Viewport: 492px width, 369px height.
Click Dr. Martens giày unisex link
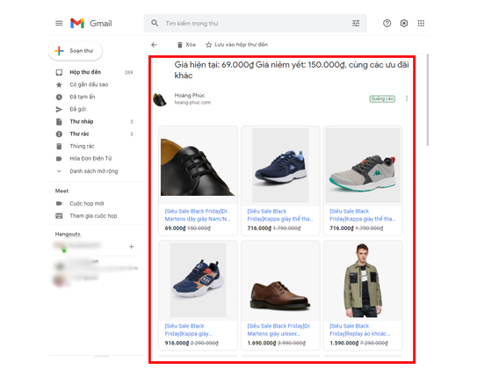click(279, 330)
